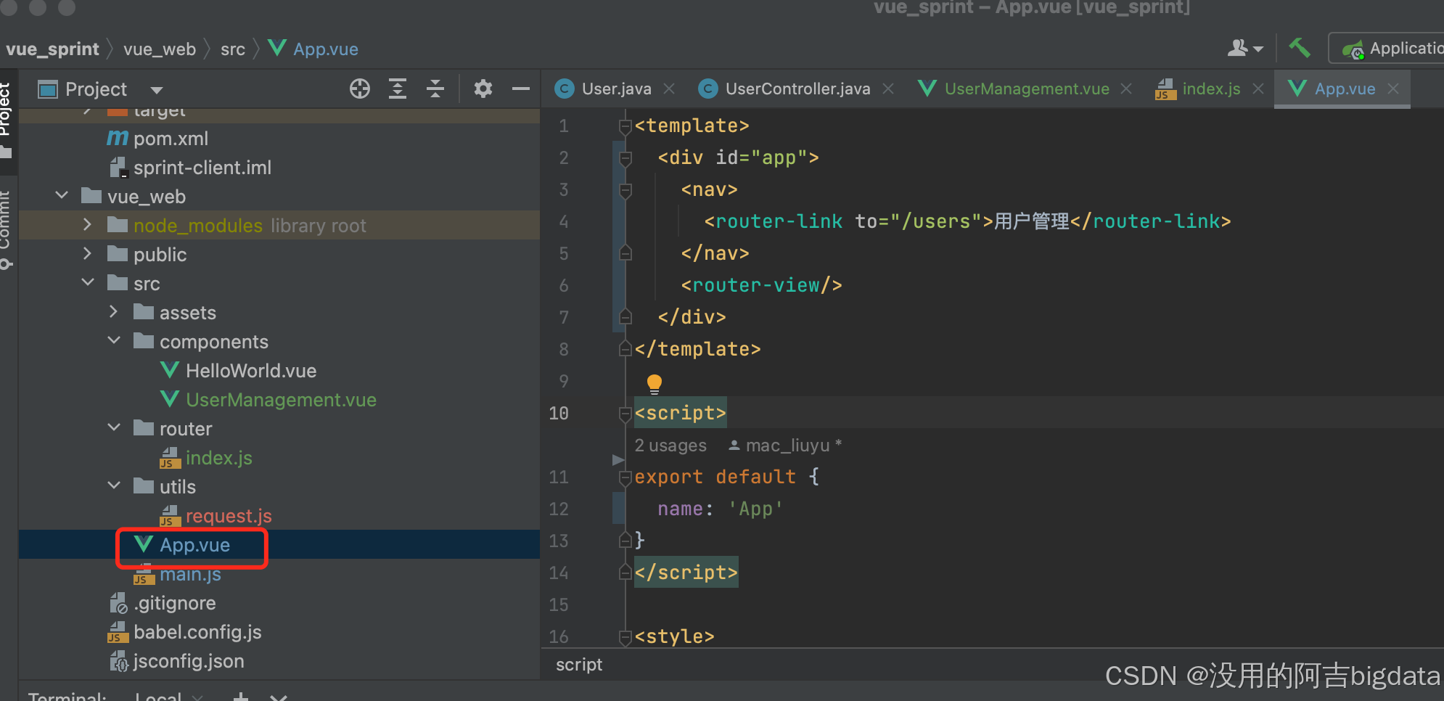Image resolution: width=1444 pixels, height=701 pixels.
Task: Select .gitignore file
Action: pyautogui.click(x=174, y=602)
